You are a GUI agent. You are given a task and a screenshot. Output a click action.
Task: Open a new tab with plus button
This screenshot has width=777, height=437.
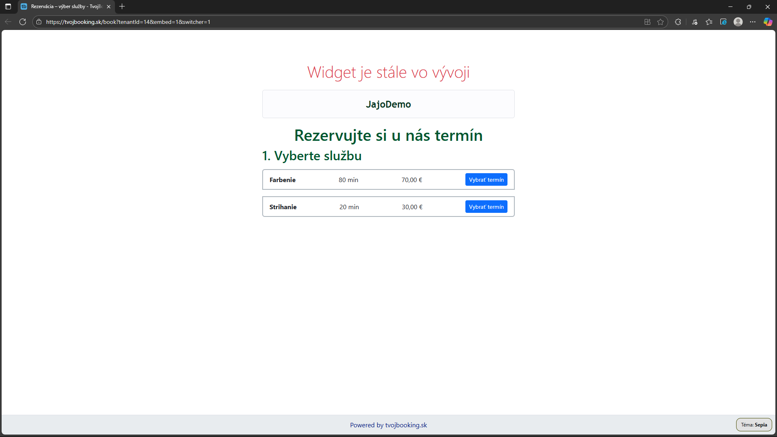[x=122, y=6]
